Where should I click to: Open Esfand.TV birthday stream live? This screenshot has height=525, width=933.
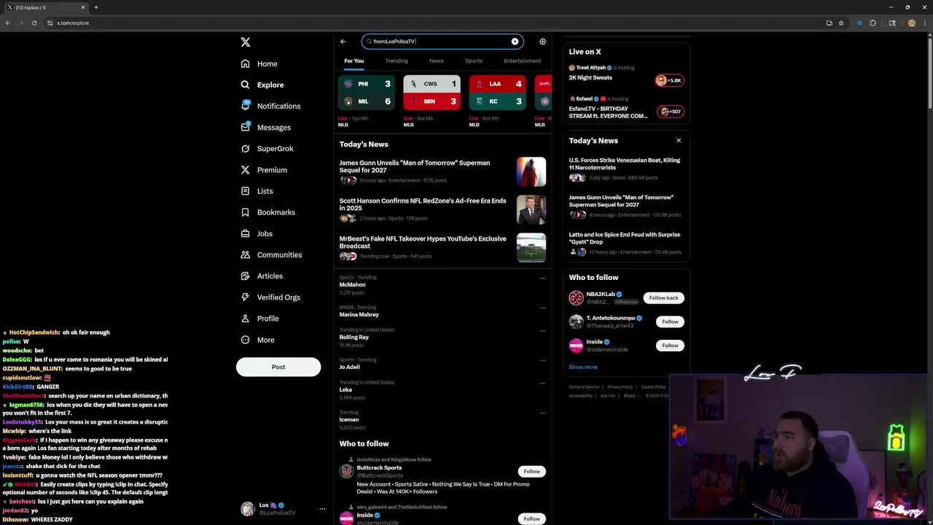(x=626, y=109)
